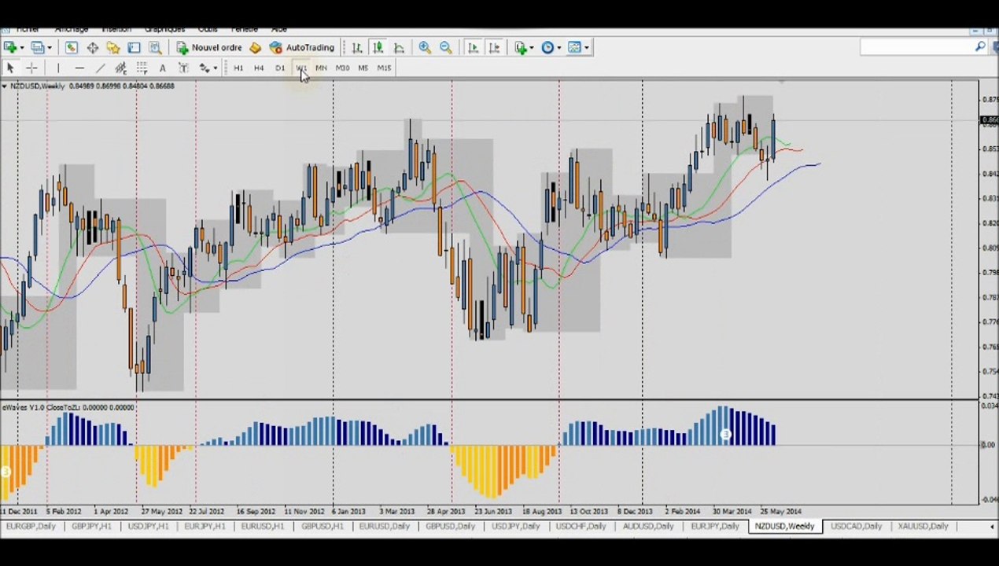Switch to W1 timeframe
Screen dimensions: 999x566
tap(300, 68)
